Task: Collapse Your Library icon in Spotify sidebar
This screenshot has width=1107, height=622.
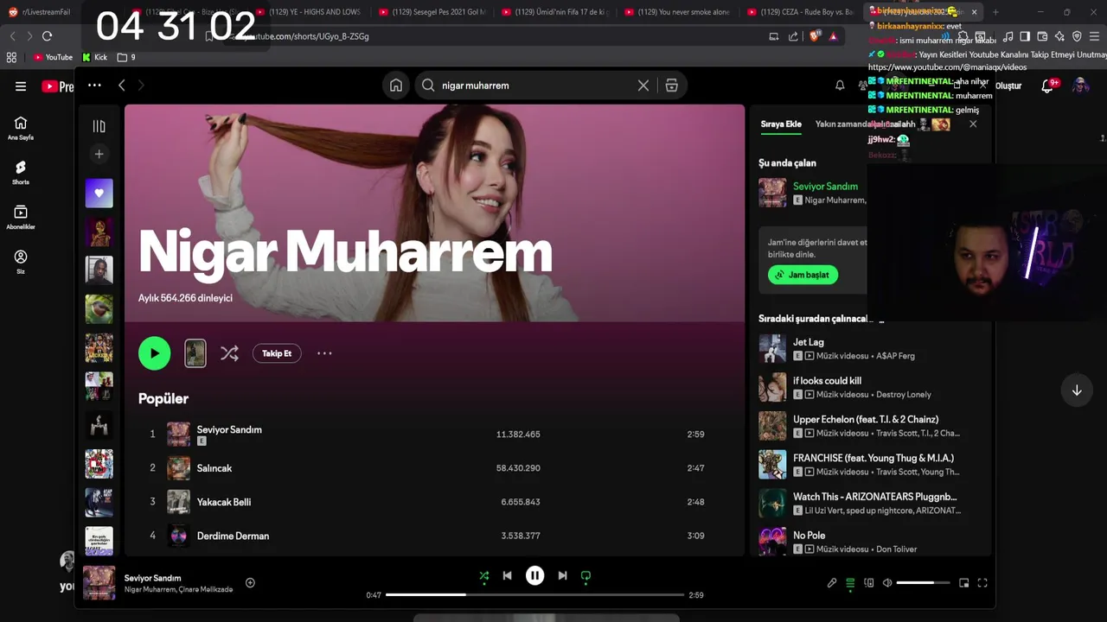Action: click(99, 126)
